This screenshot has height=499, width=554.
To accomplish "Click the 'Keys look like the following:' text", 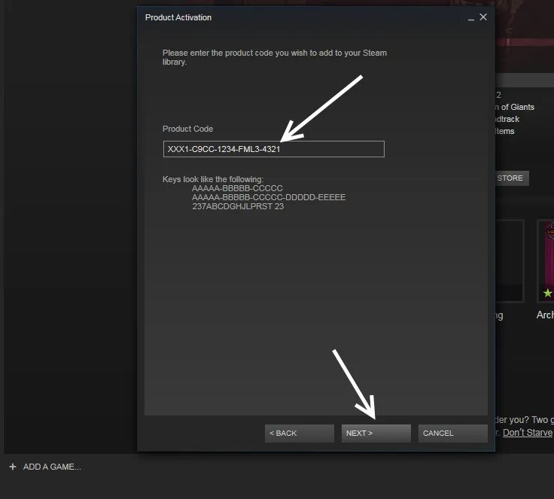I will click(x=213, y=179).
